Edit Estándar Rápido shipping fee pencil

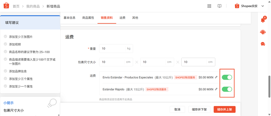[x=216, y=89]
